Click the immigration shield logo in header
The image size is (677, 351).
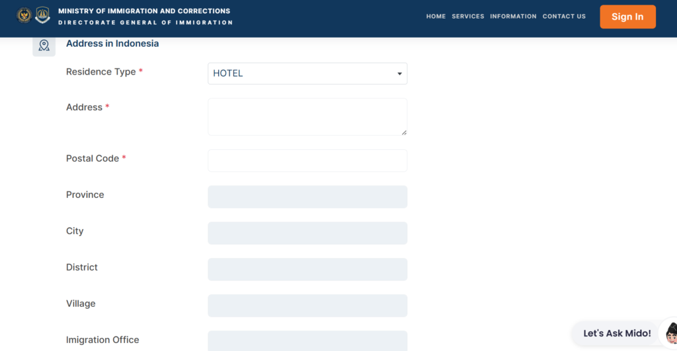(42, 15)
